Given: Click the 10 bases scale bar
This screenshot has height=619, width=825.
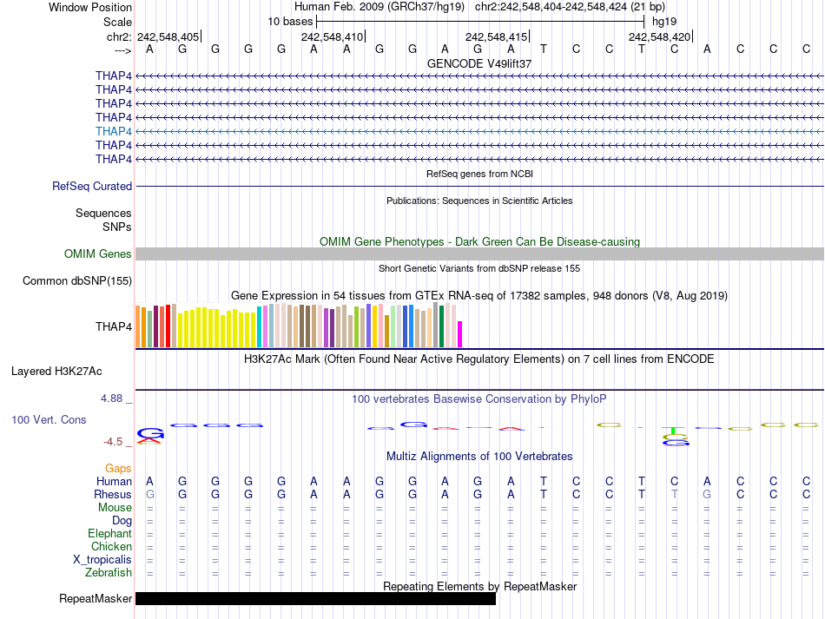Looking at the screenshot, I should point(480,20).
